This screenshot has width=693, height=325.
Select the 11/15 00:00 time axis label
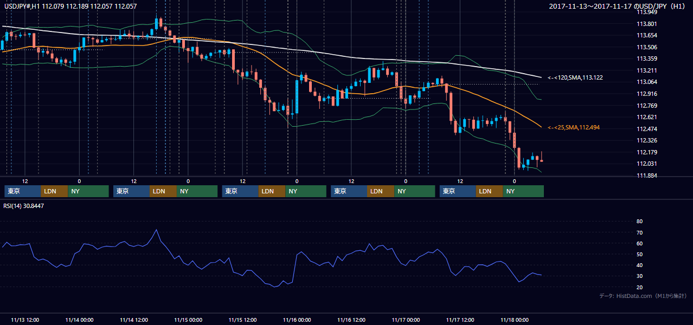pos(188,320)
